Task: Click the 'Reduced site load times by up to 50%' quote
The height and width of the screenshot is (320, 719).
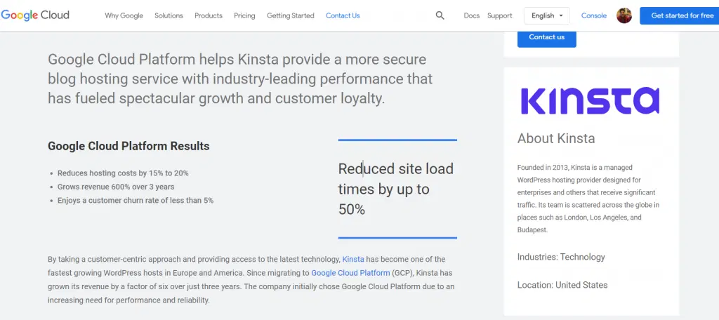Action: tap(396, 189)
